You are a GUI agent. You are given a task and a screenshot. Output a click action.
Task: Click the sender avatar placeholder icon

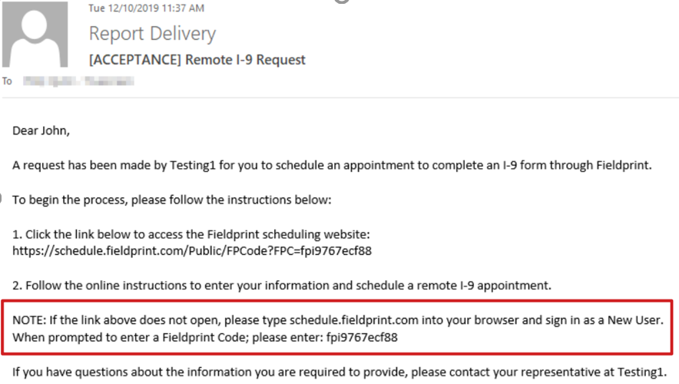pos(35,34)
